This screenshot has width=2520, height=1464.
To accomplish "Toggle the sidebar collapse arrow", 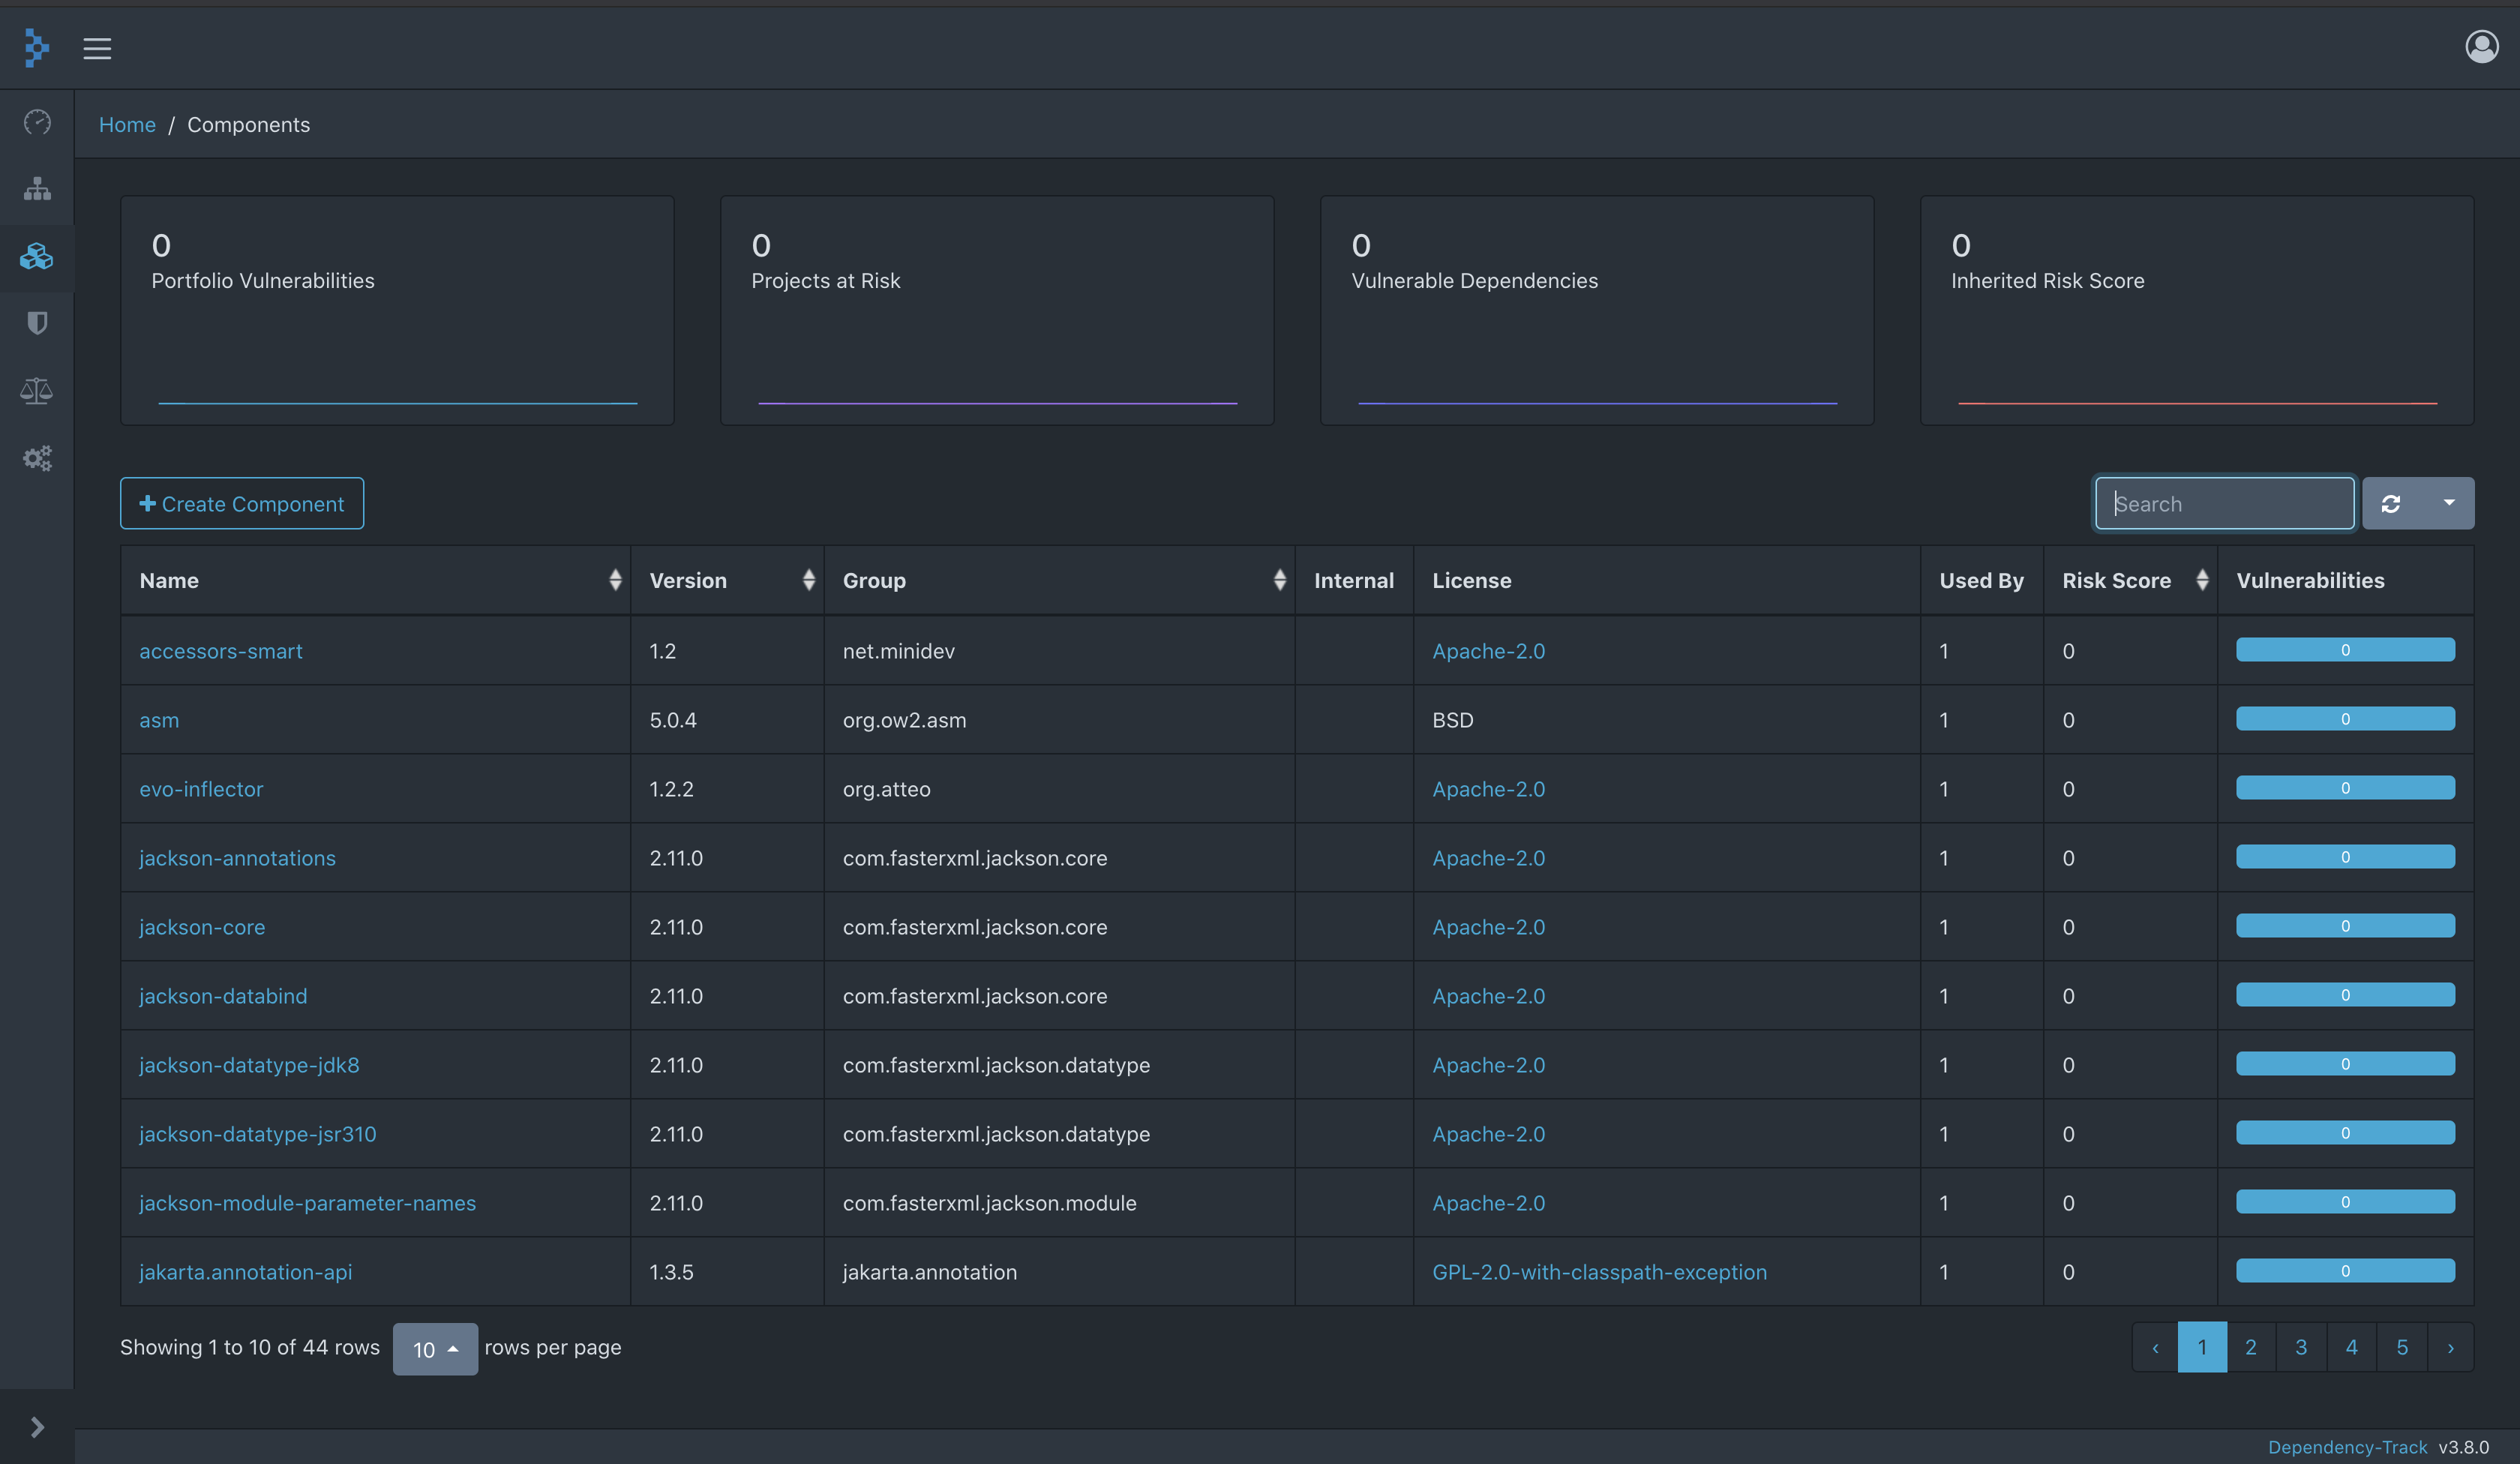I will [x=37, y=1426].
